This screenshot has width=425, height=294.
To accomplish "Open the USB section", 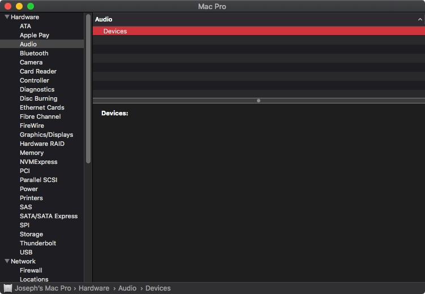I will point(26,252).
